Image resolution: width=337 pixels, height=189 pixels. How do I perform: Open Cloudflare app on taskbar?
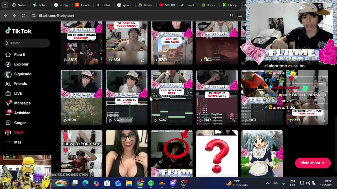162,183
